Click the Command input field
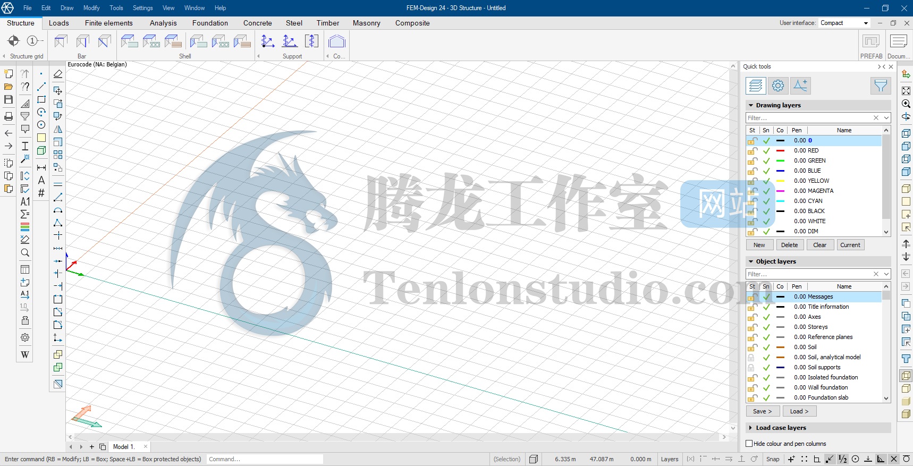The width and height of the screenshot is (913, 466). (265, 459)
